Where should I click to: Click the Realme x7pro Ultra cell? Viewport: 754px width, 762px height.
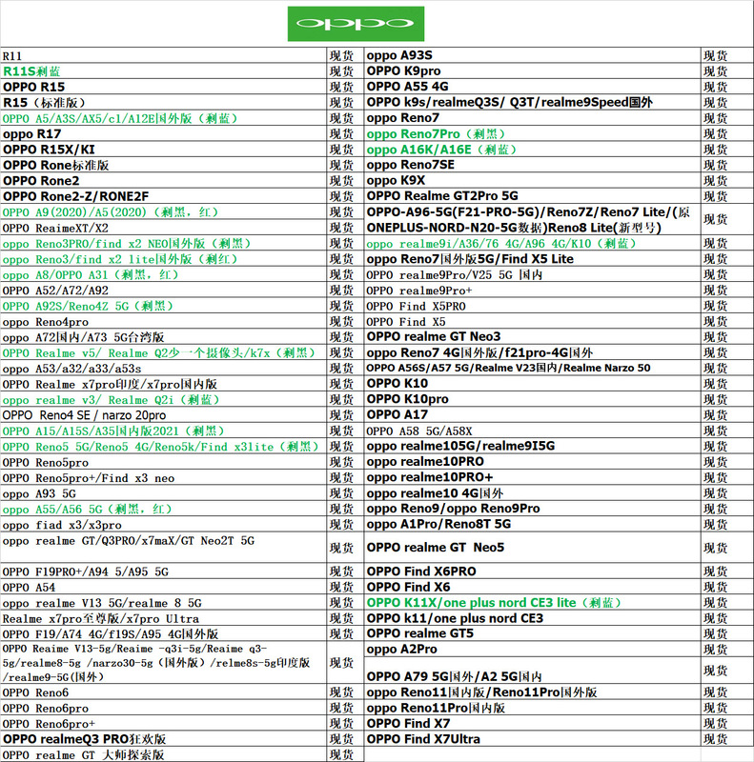click(x=163, y=618)
